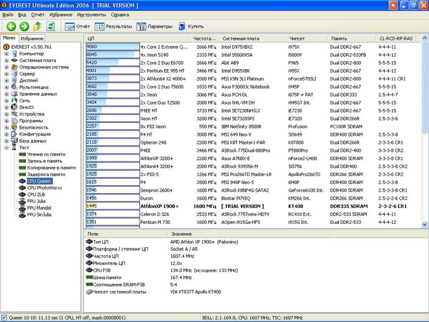The image size is (429, 322).
Task: Go forward with the green right arrow
Action: 24,26
